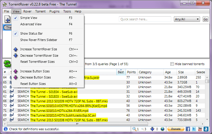This screenshot has height=134, width=212.
Task: Click the vertical scrollbar thumb in results
Action: (x=207, y=81)
